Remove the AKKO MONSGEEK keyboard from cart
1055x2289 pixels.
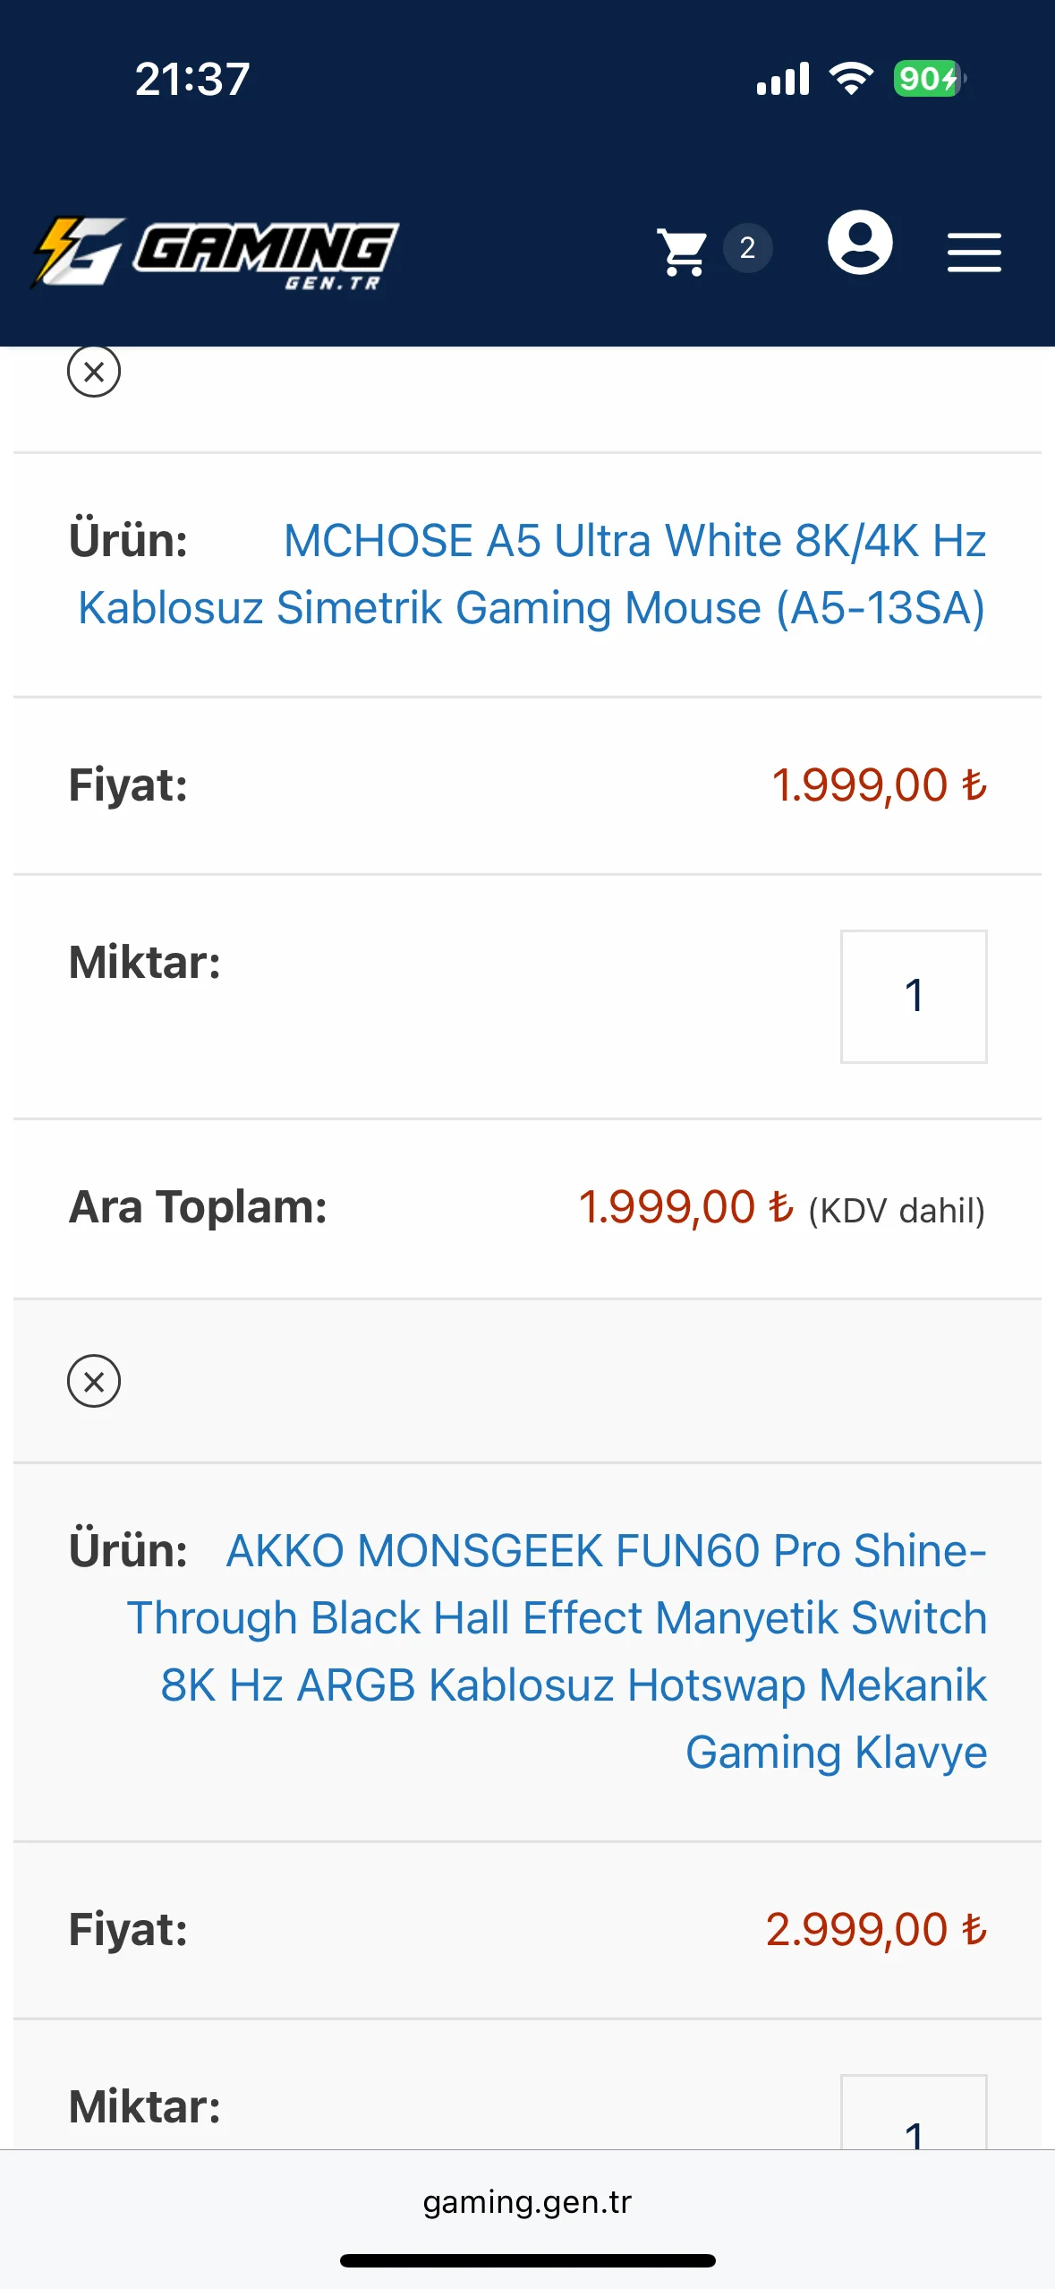click(94, 1381)
